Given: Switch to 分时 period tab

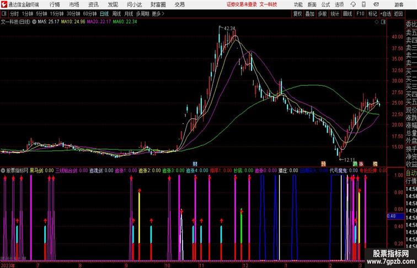Looking at the screenshot, I should 14,14.
